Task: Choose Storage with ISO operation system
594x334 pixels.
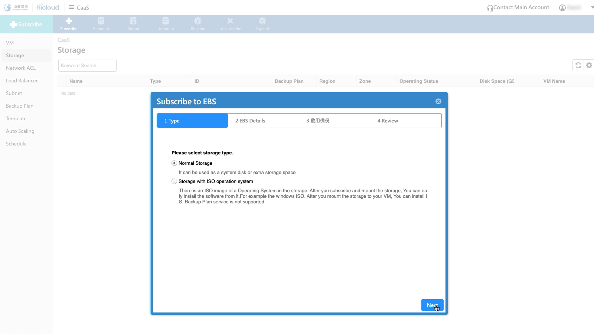Action: pos(174,181)
